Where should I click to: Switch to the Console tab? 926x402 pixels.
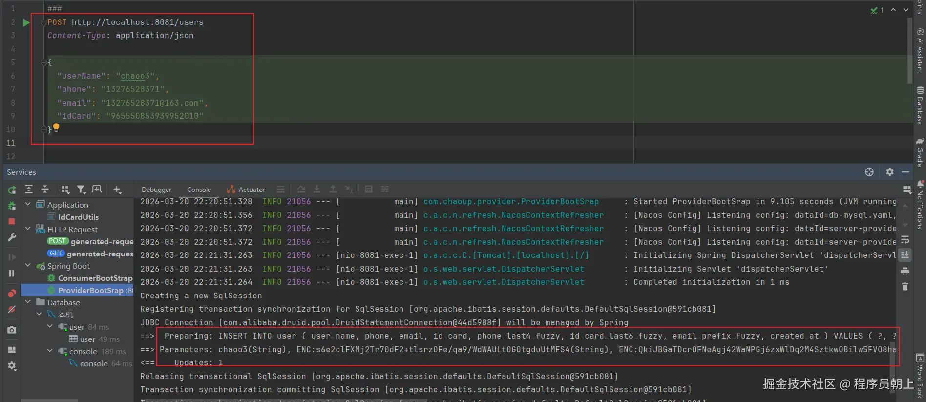[199, 190]
